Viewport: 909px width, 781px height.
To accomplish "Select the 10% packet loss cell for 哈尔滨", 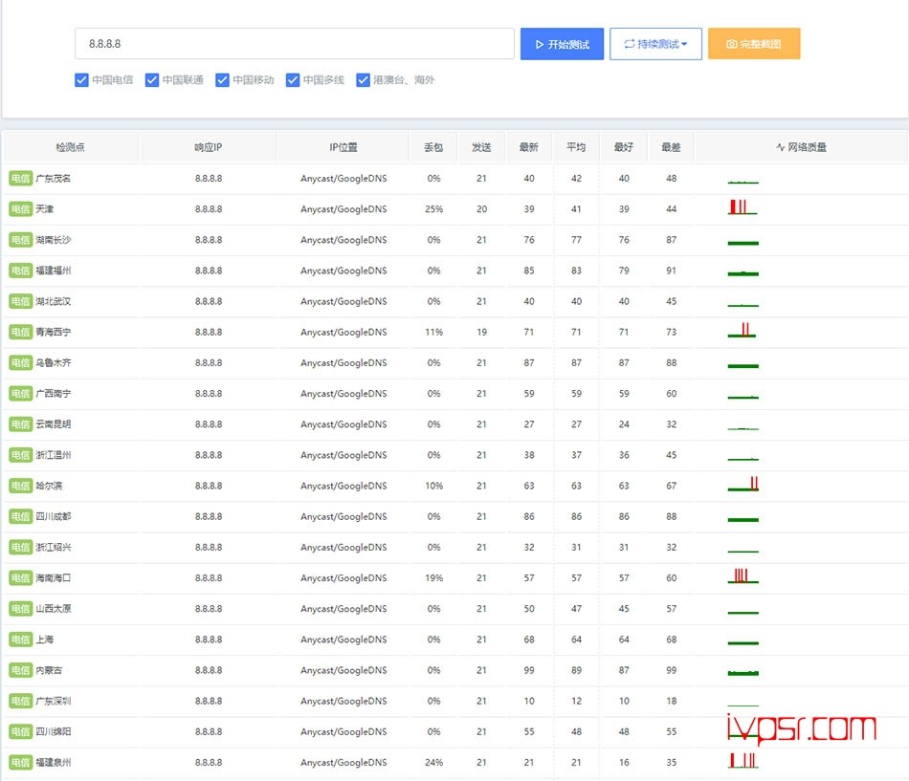I will coord(433,486).
